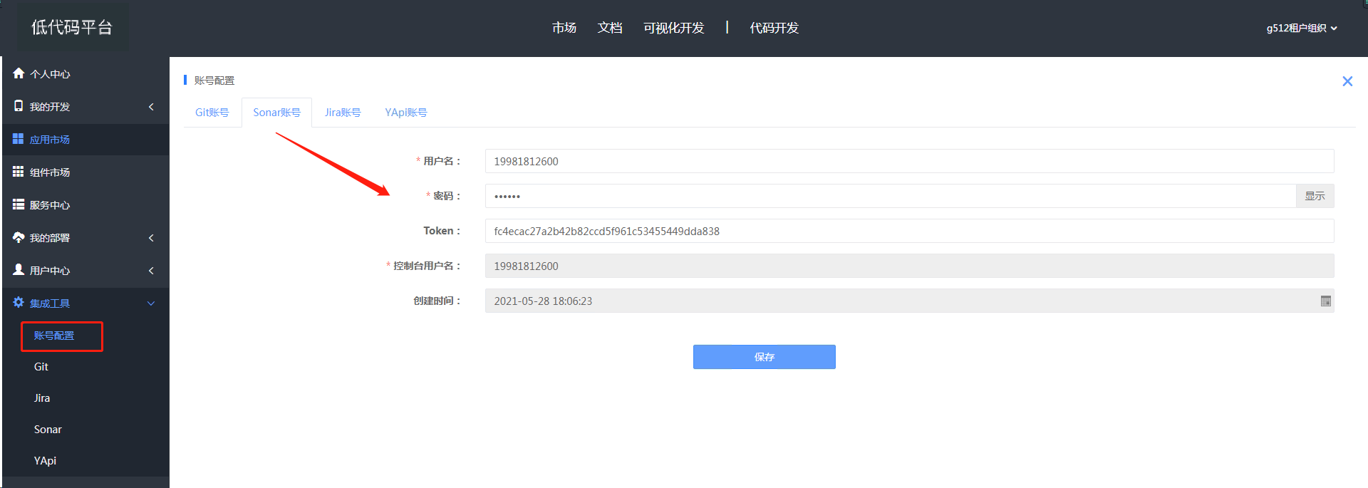Open the Jira sidebar submenu item

click(x=42, y=398)
